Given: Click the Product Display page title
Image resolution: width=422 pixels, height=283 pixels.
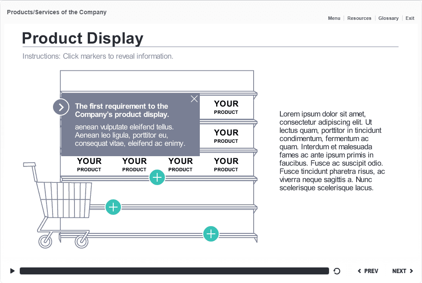Looking at the screenshot, I should coord(83,38).
